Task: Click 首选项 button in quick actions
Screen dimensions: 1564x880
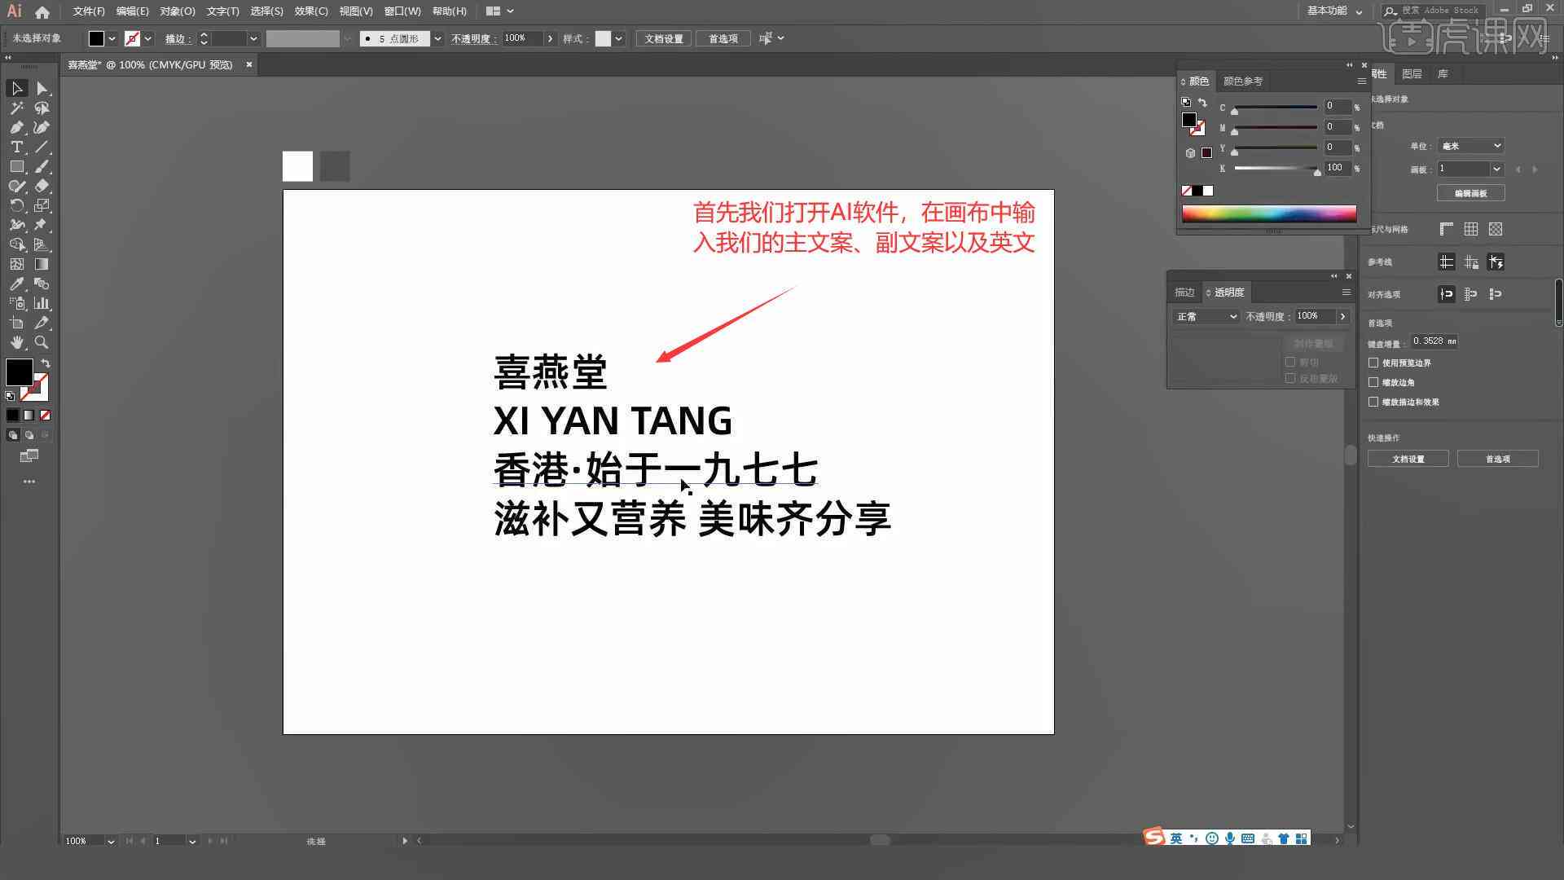Action: pos(1496,459)
